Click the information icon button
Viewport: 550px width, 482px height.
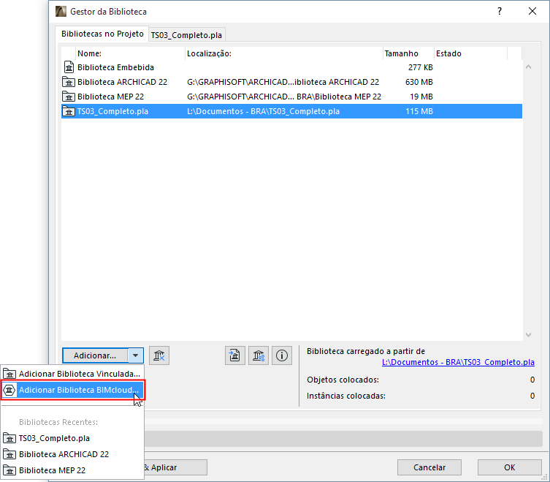(x=282, y=355)
